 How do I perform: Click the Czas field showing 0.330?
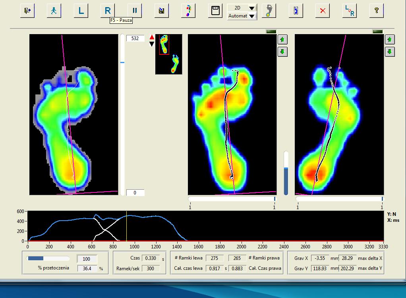[x=151, y=258]
